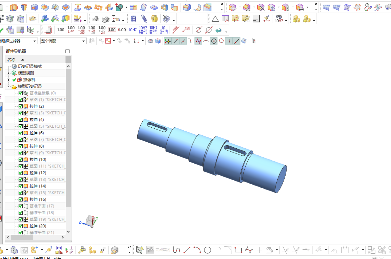
Task: Select 拉伸 (12) in model history
Action: tap(38, 173)
